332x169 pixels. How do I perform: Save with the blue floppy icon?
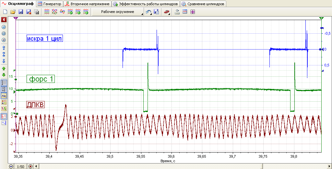pos(21,12)
